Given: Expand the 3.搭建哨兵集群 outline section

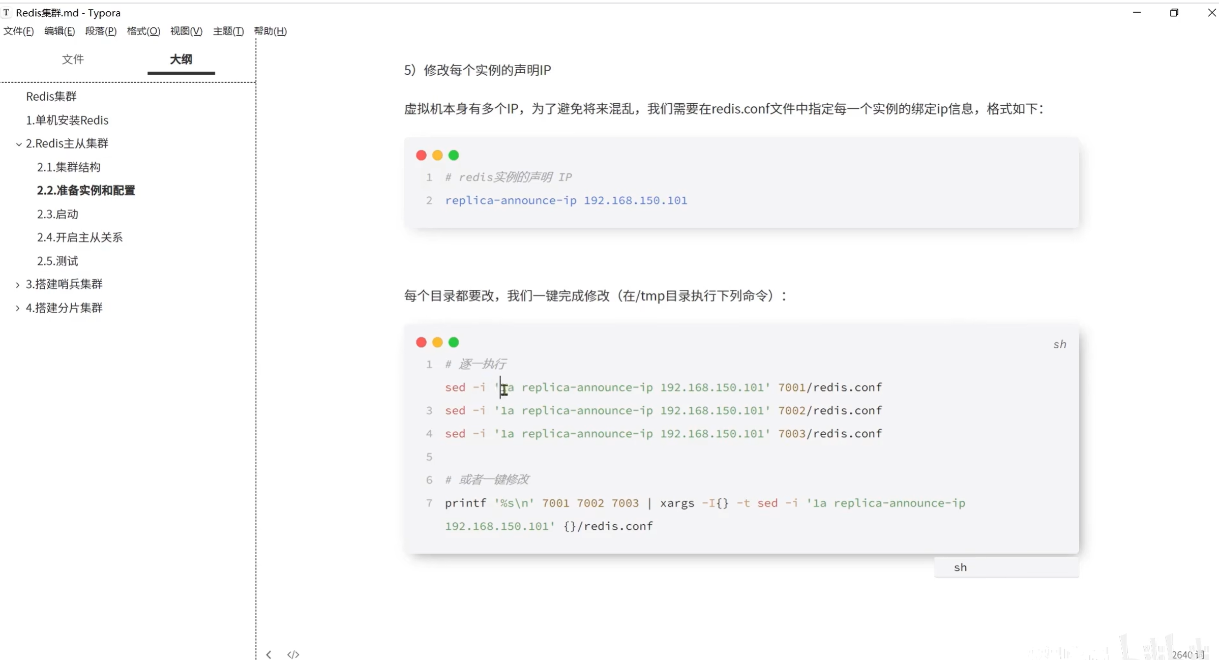Looking at the screenshot, I should (18, 284).
